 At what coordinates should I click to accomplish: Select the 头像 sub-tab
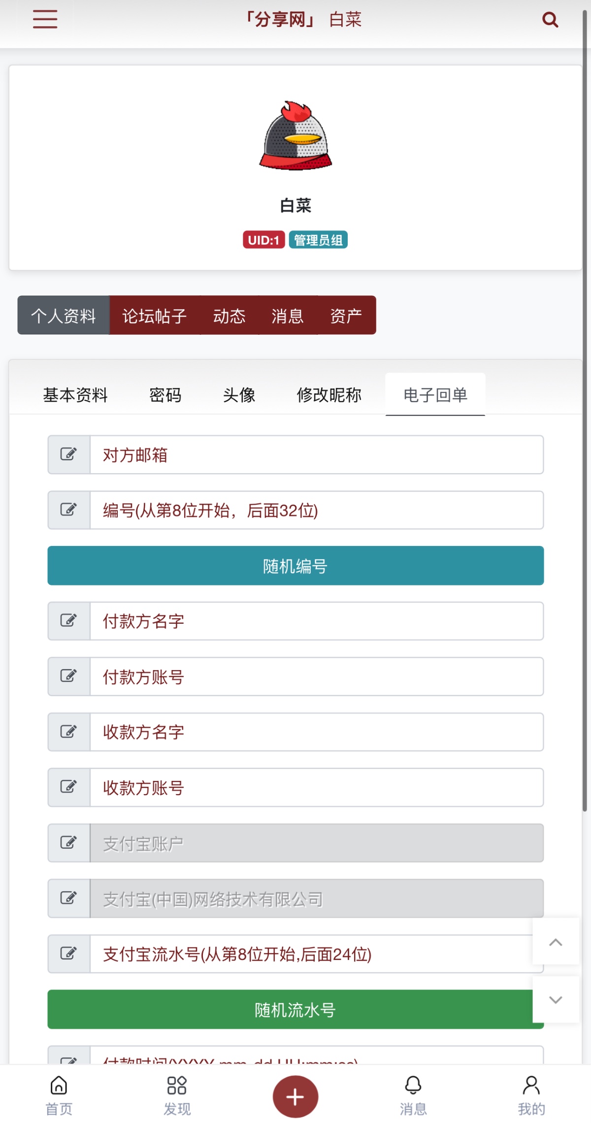[x=239, y=395]
